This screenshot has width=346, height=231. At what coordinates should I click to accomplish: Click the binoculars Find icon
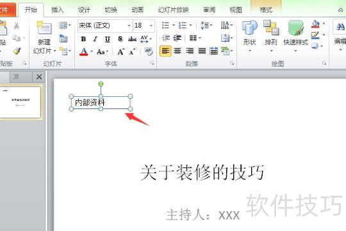tap(340, 27)
